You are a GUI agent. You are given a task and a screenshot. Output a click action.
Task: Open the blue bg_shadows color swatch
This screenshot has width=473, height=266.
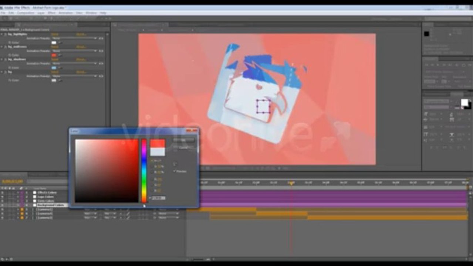tap(54, 68)
